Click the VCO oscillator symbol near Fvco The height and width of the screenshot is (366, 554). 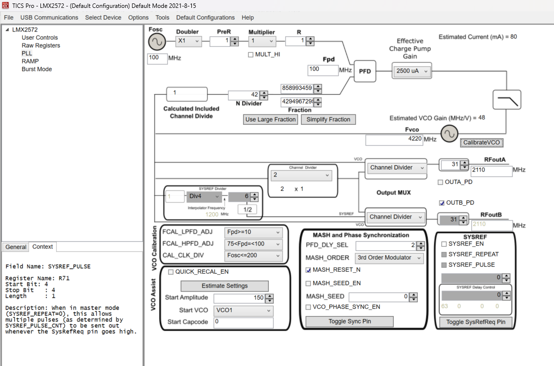pos(449,134)
